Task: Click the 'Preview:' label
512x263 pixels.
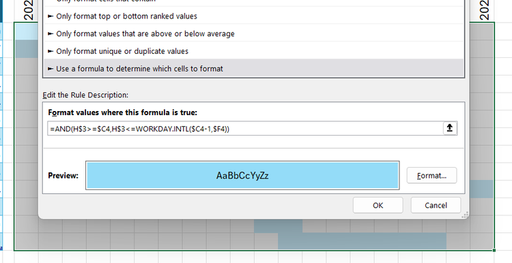Action: point(63,176)
